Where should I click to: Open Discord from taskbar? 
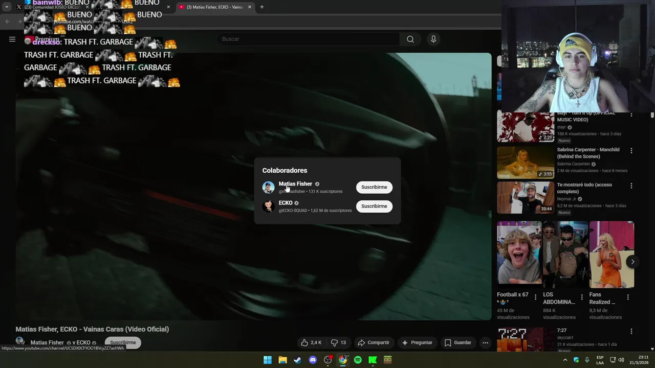tap(313, 360)
